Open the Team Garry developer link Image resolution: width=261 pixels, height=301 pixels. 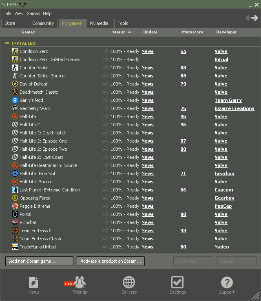[228, 100]
